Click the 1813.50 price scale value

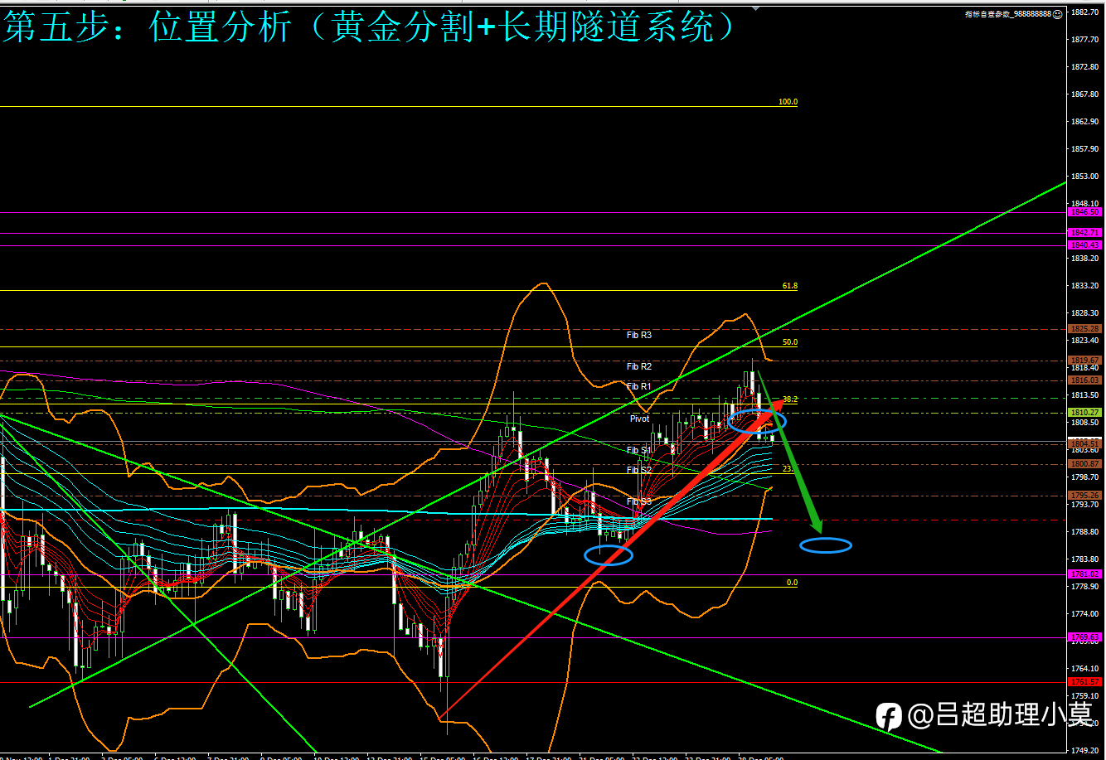pyautogui.click(x=1086, y=395)
